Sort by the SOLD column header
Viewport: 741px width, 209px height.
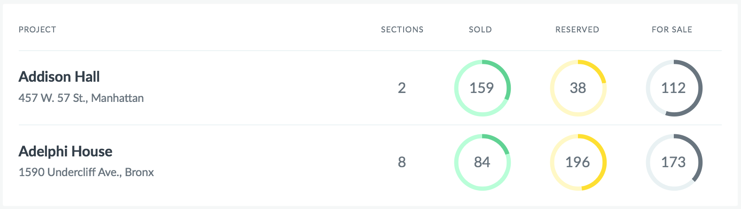pos(480,30)
